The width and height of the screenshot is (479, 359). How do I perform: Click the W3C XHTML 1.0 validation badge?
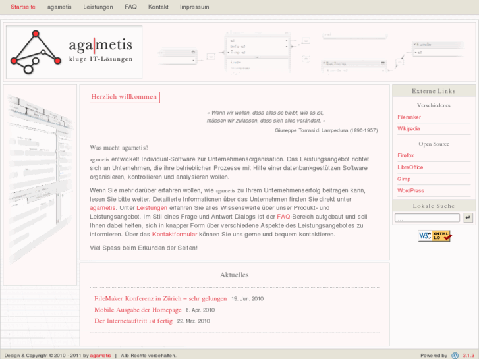coord(434,236)
